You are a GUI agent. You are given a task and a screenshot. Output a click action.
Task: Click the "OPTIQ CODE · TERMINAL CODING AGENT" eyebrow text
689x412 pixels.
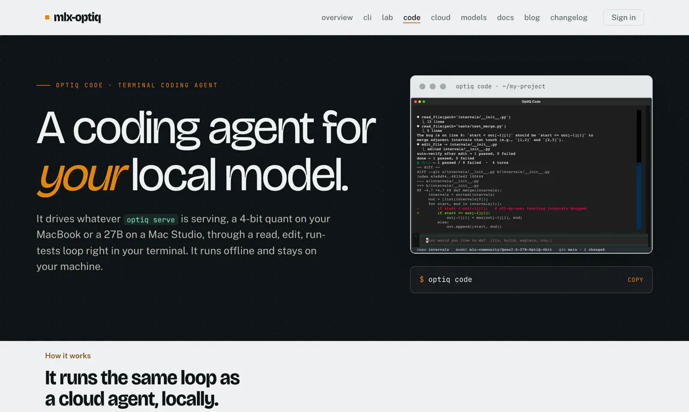137,85
